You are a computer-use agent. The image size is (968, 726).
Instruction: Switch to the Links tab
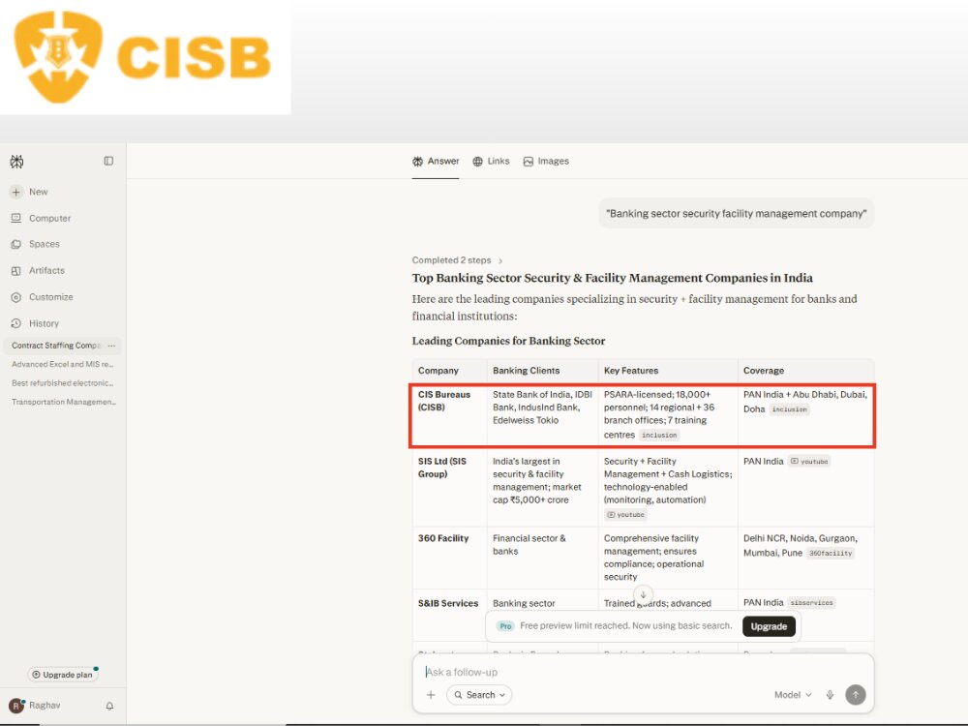pos(491,162)
